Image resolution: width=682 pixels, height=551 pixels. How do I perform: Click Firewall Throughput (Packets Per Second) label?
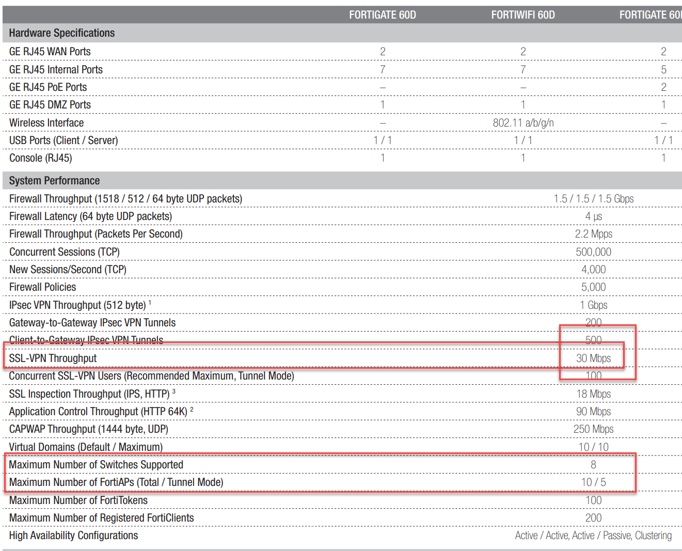(x=96, y=234)
